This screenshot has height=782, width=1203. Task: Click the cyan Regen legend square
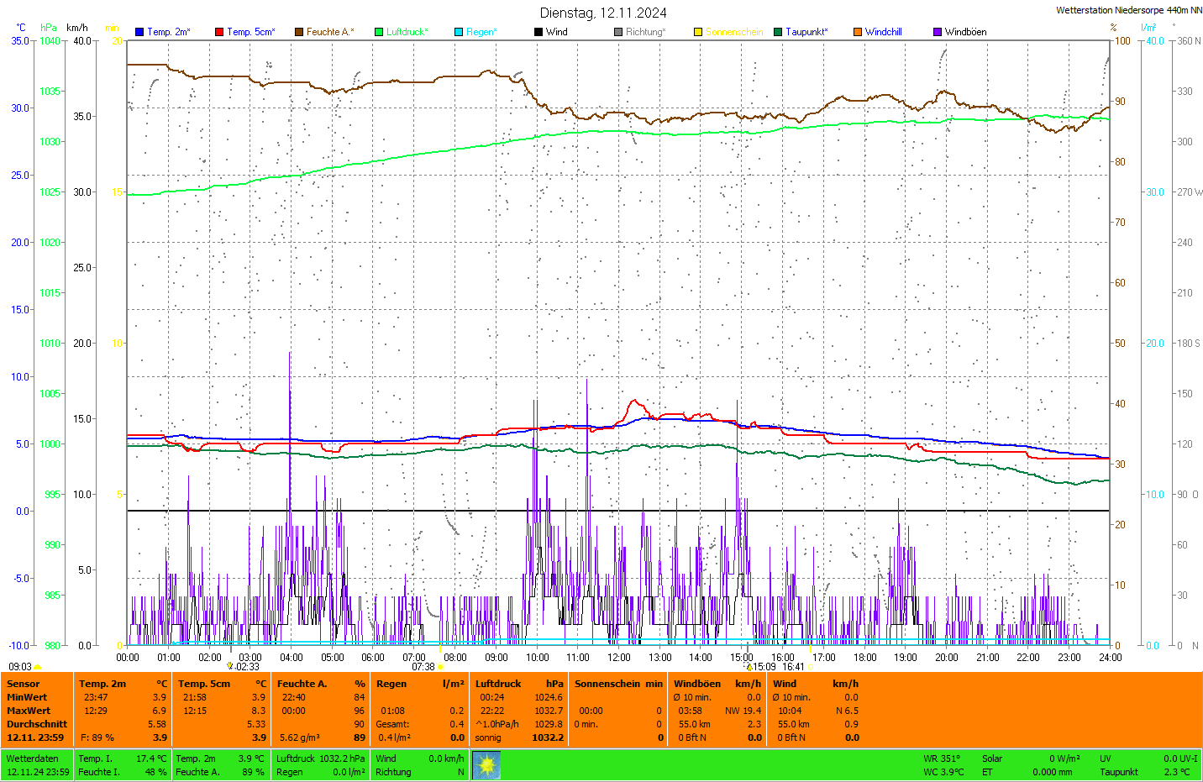tap(459, 32)
